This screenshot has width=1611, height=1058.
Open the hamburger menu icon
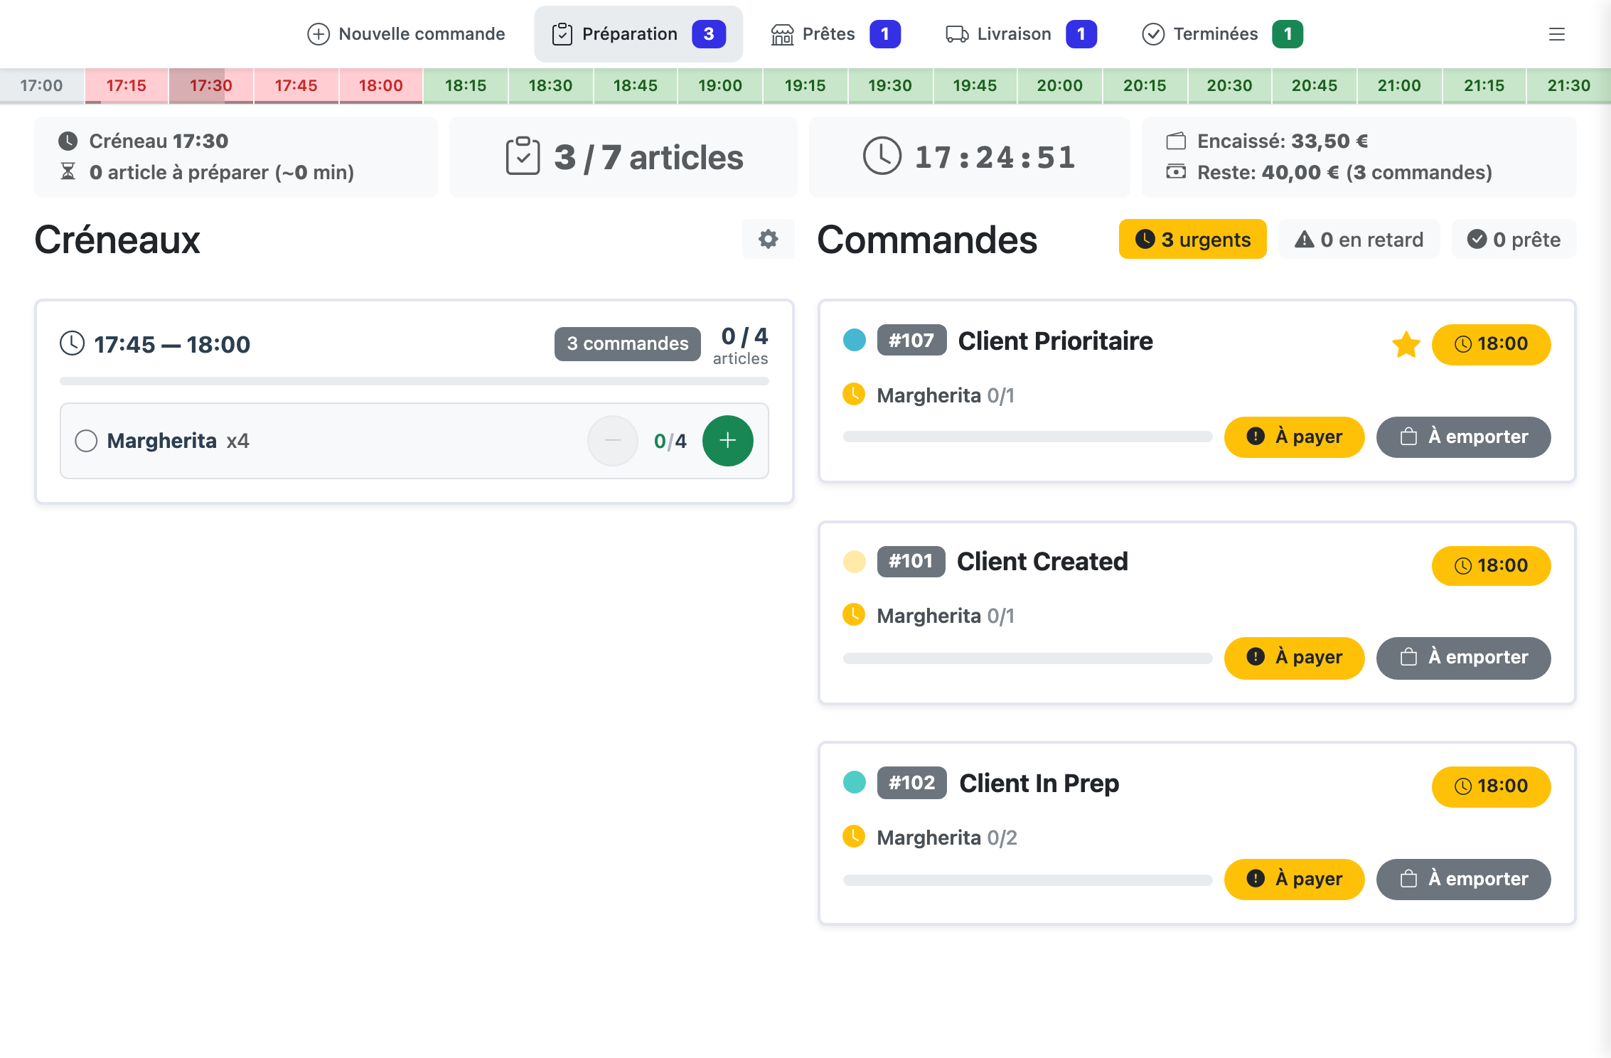click(1557, 34)
